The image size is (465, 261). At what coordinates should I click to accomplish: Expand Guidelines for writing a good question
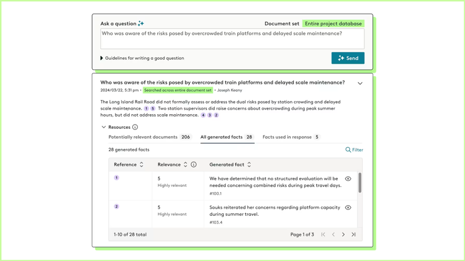tap(102, 58)
